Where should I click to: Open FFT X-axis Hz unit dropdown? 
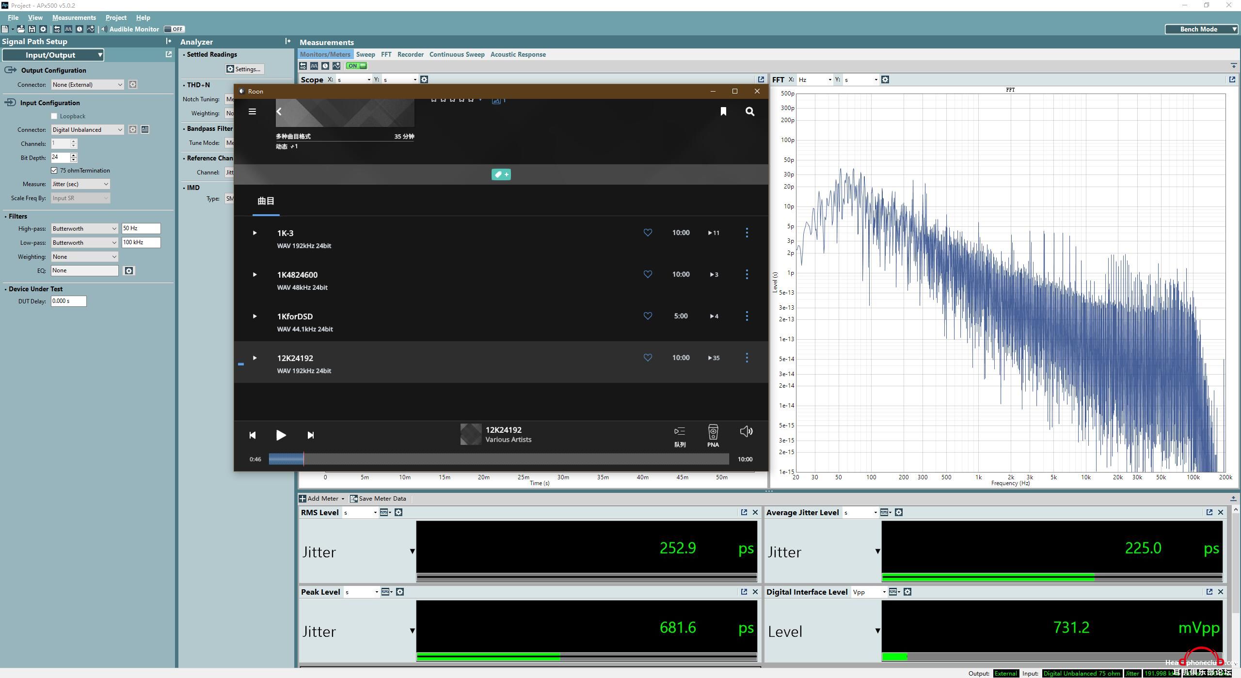tap(814, 79)
